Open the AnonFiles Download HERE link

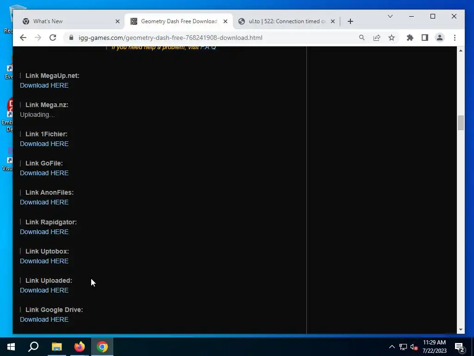(x=44, y=202)
